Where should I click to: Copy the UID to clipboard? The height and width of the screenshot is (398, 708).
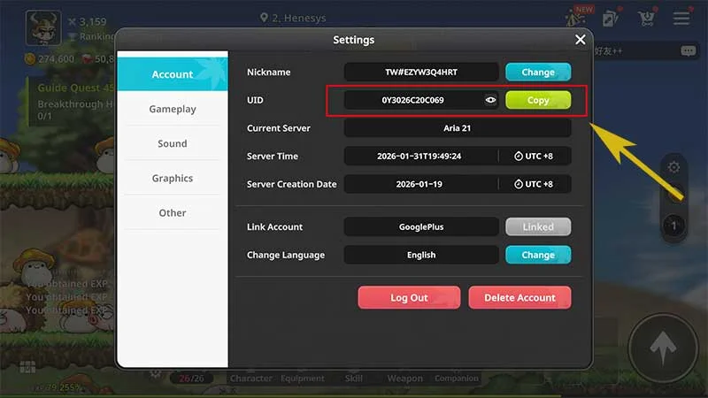(x=538, y=101)
